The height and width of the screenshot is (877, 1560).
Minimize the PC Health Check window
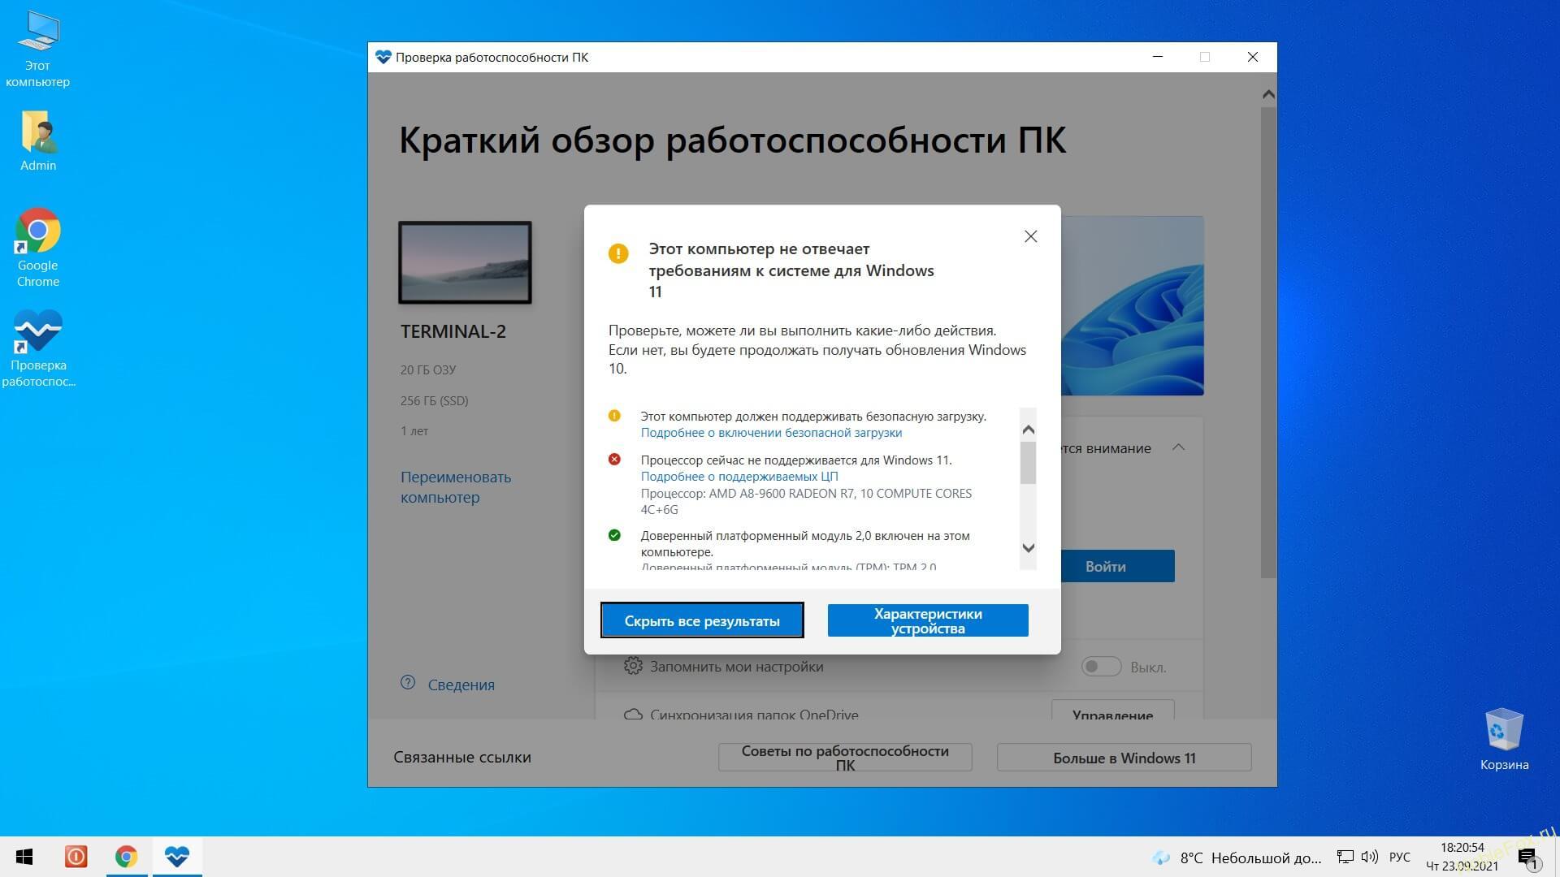[1158, 57]
